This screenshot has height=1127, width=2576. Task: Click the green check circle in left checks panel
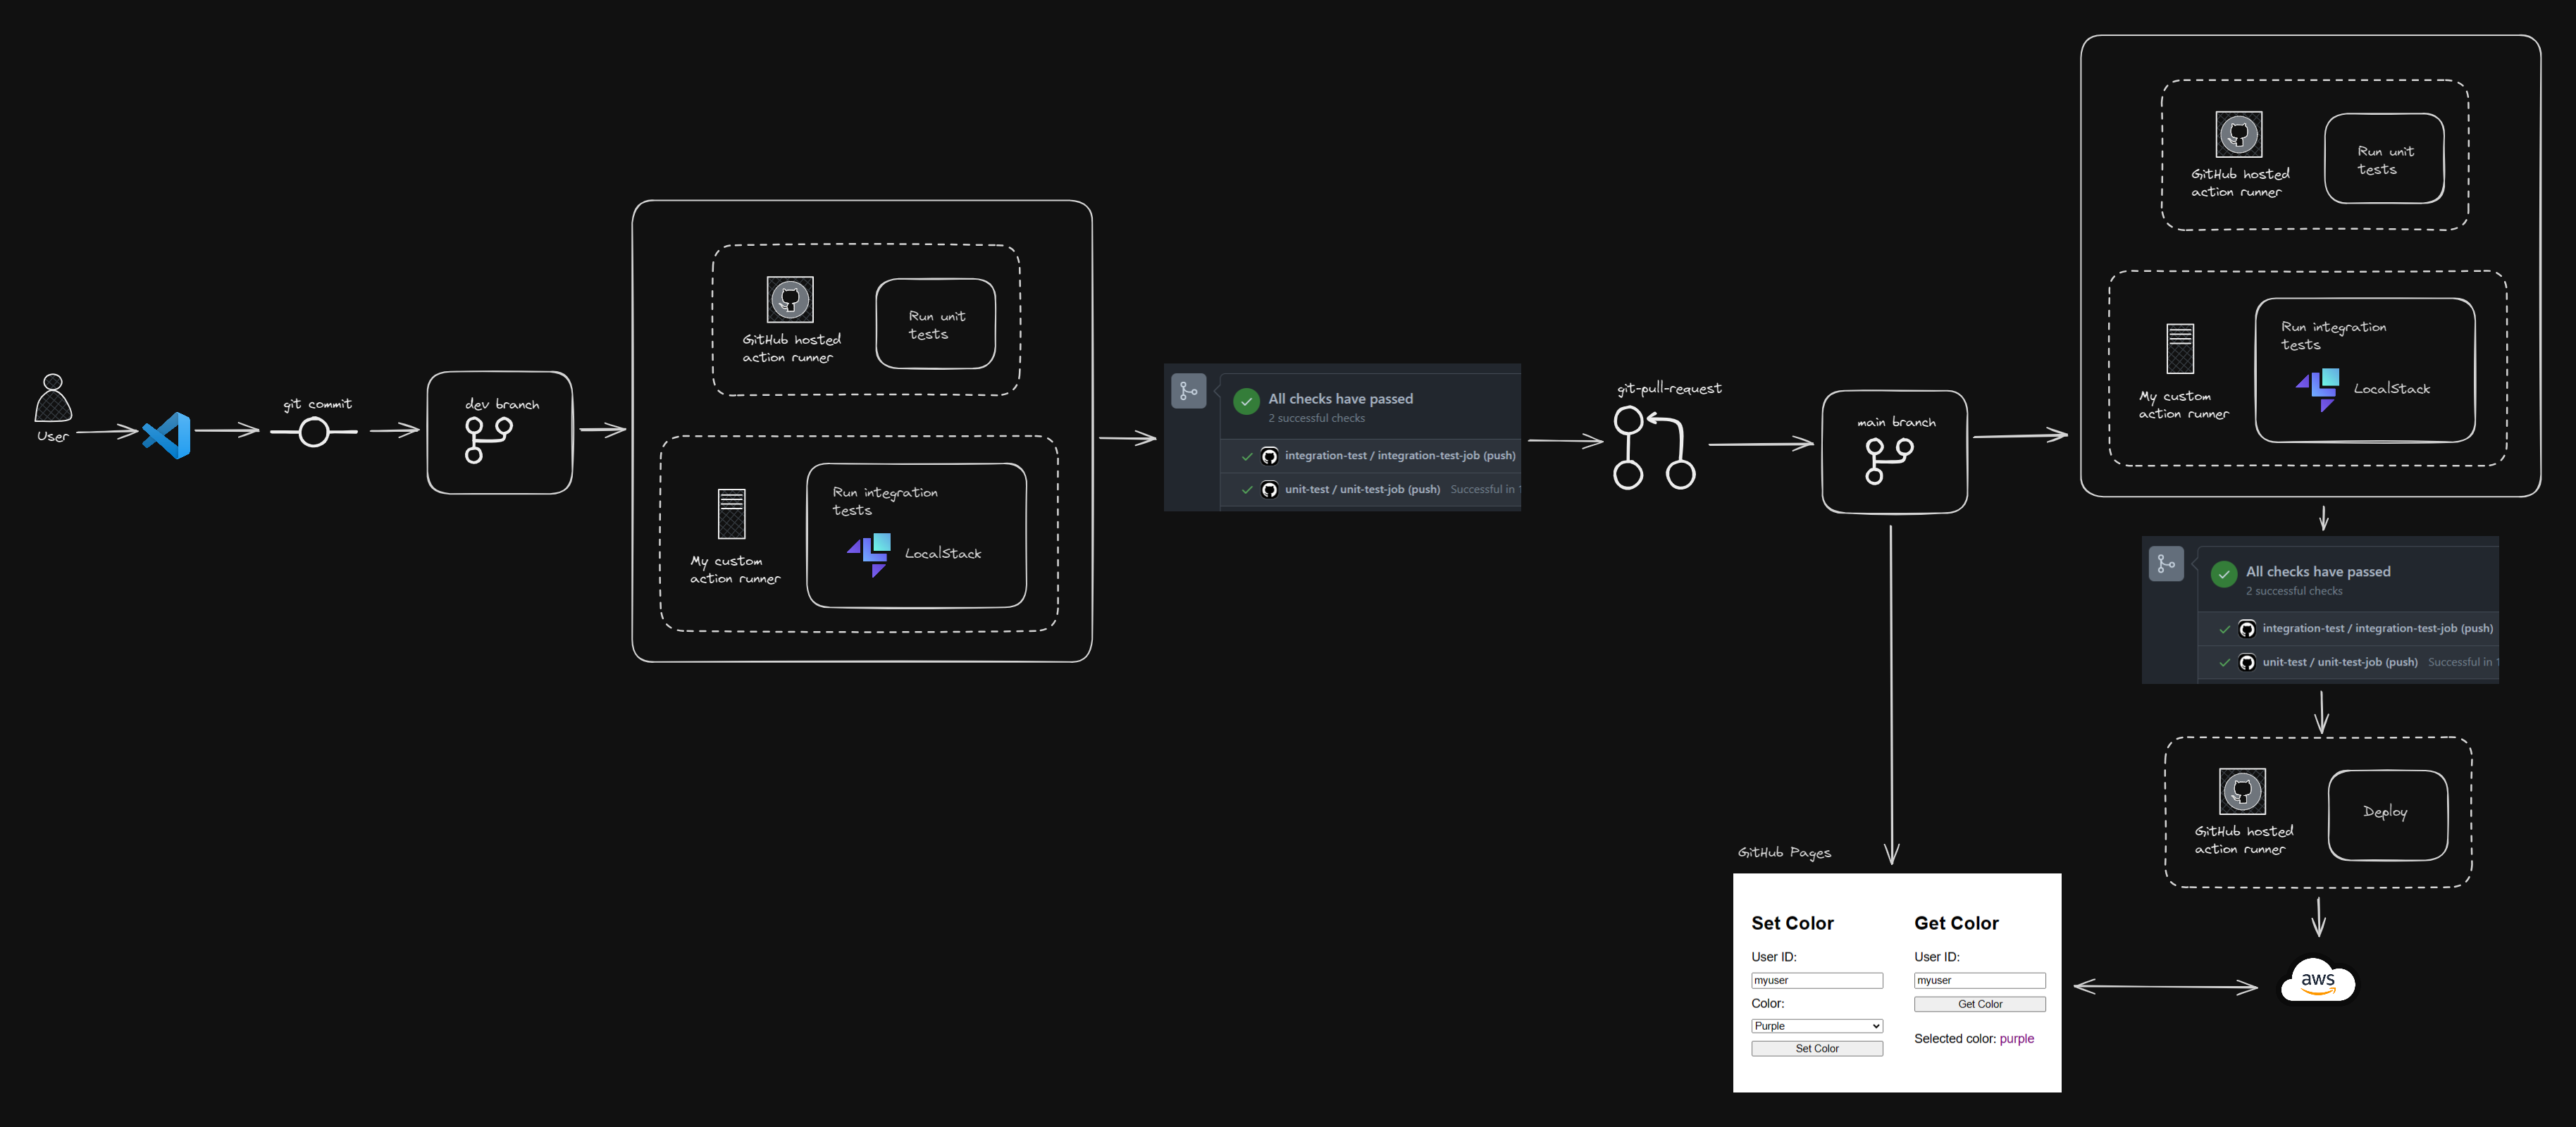(1246, 401)
